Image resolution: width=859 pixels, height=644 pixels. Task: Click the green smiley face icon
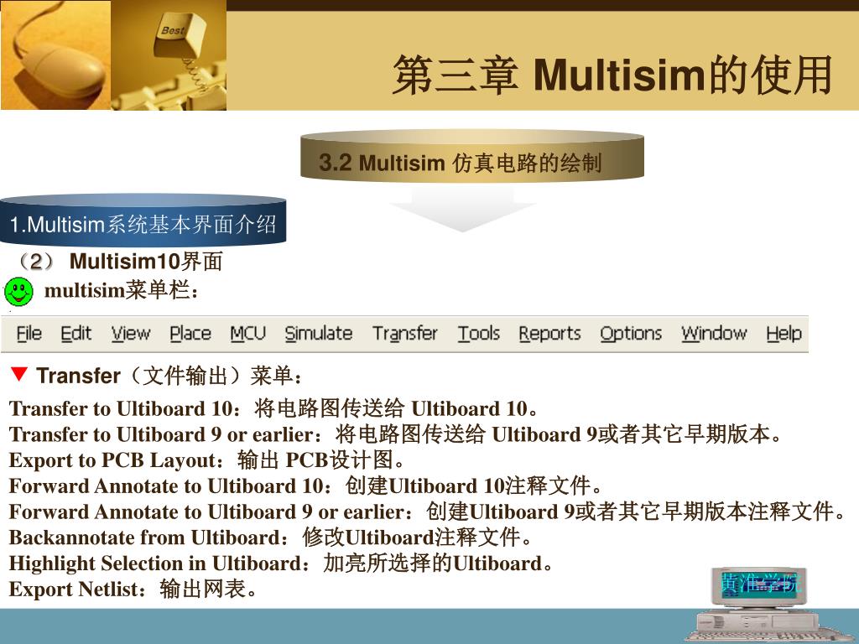pos(18,291)
